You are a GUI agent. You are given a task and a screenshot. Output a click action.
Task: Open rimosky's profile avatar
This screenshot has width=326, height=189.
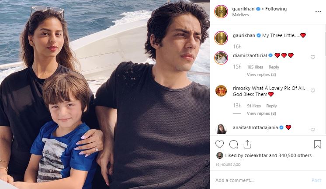coord(221,90)
